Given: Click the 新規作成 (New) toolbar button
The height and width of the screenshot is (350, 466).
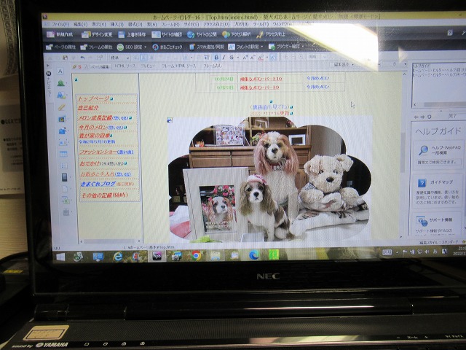Looking at the screenshot, I should pos(60,34).
